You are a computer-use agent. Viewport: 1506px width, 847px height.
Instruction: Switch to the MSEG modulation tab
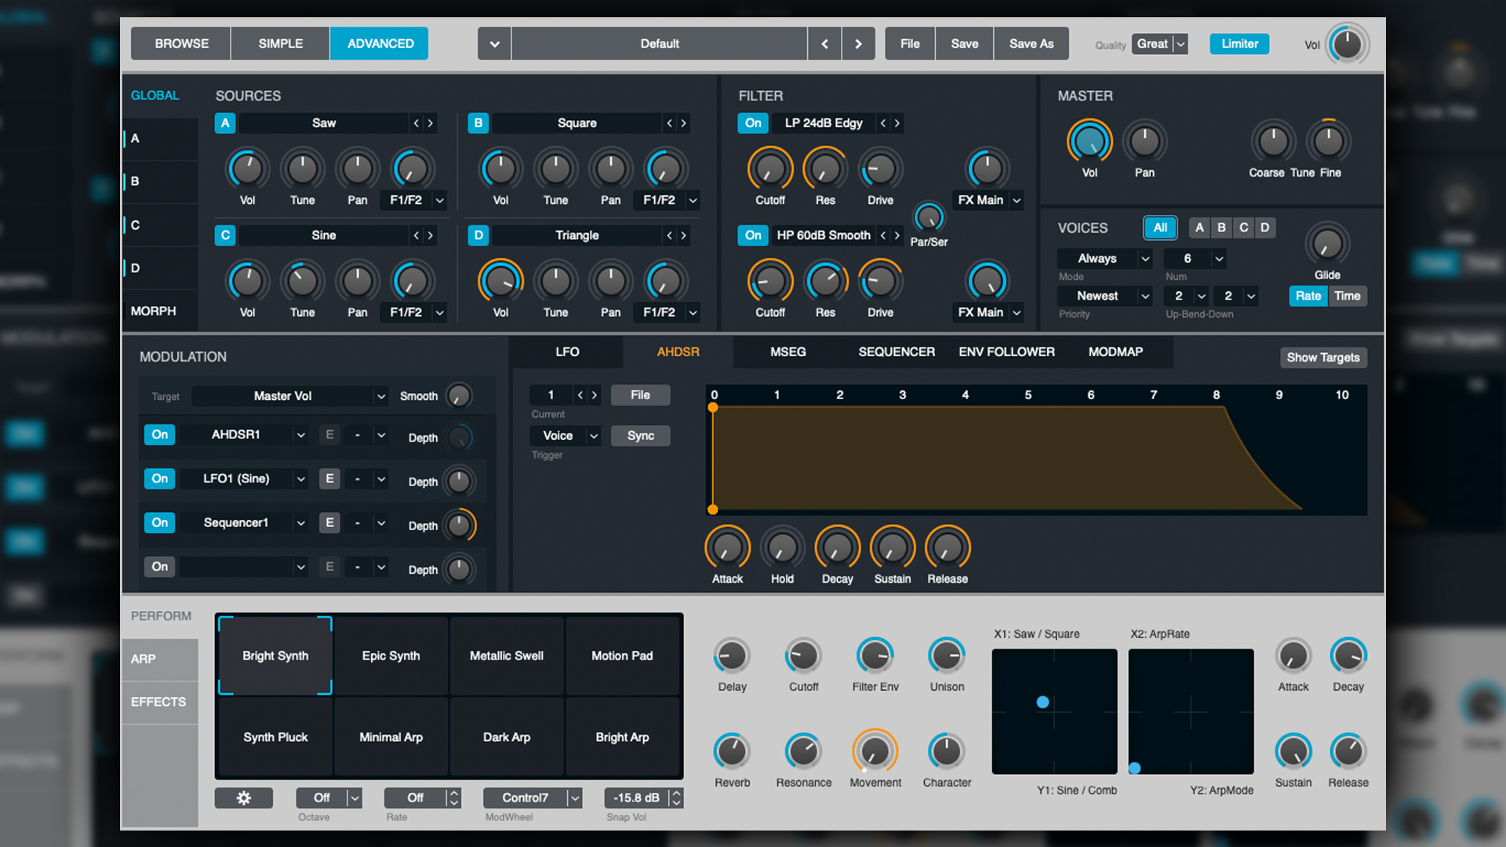[x=787, y=351]
